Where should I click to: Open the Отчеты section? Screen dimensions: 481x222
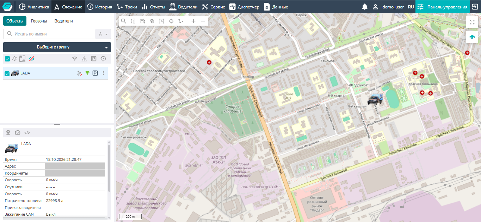coord(153,7)
